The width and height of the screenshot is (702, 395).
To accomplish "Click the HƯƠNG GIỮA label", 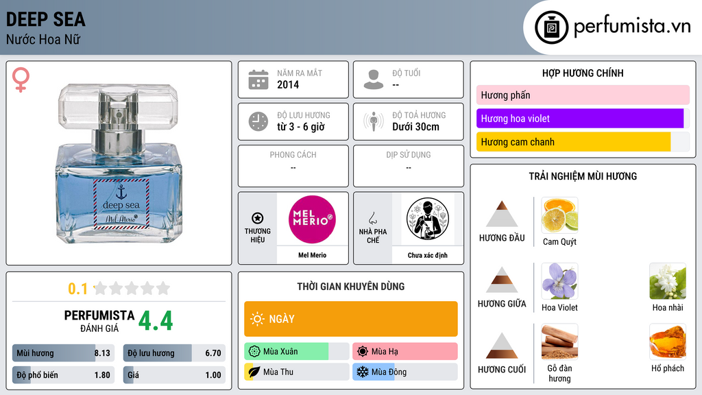I will [502, 304].
